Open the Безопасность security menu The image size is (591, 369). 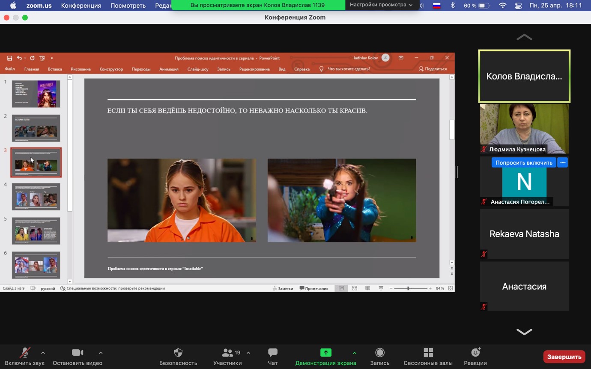point(178,357)
